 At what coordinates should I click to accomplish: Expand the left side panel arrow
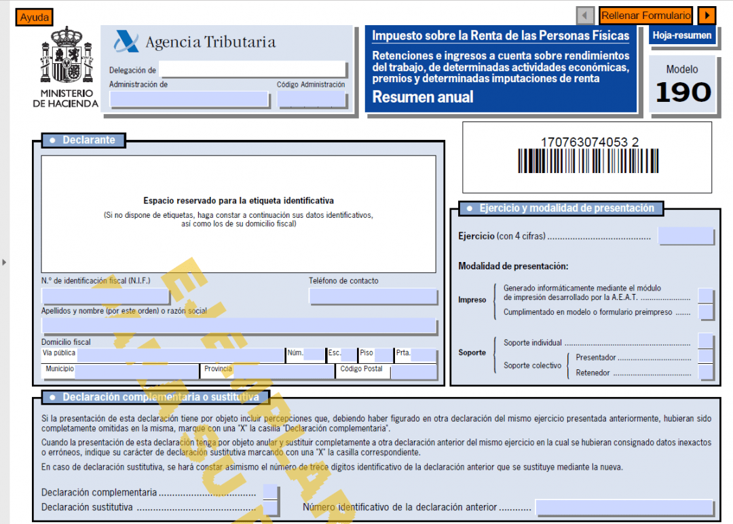coord(4,261)
